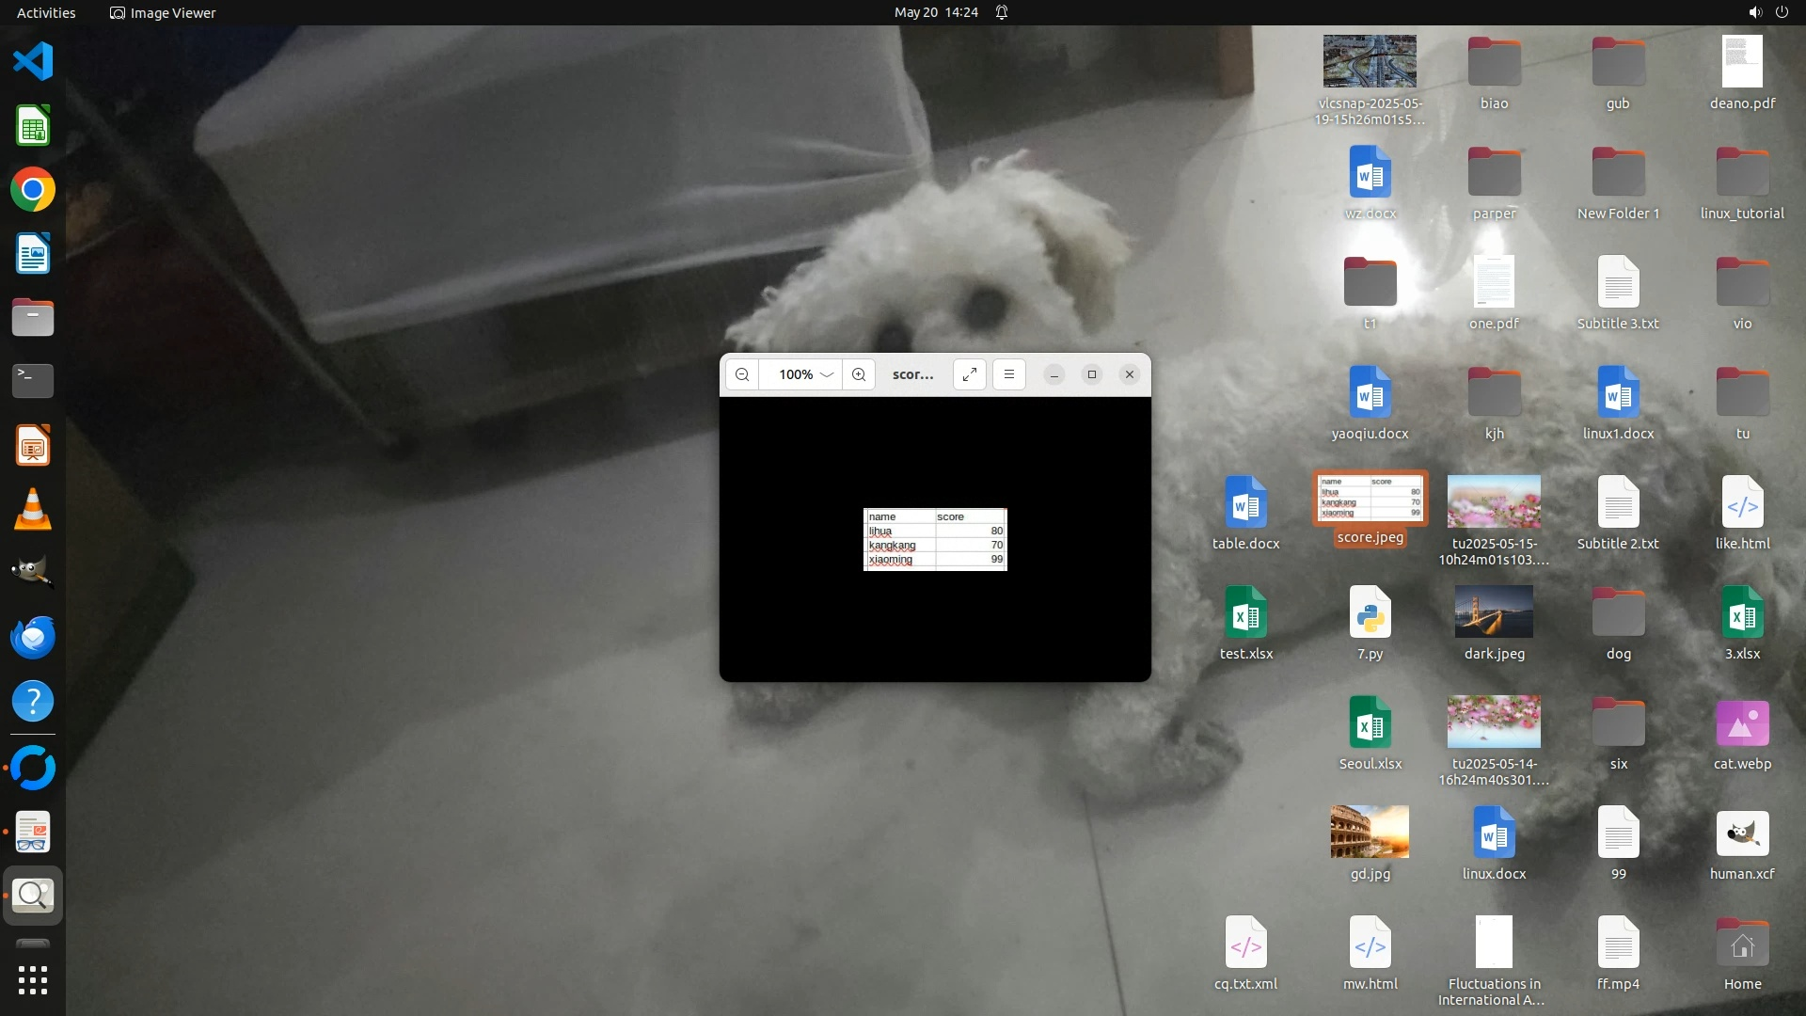Image resolution: width=1806 pixels, height=1016 pixels.
Task: Open the date and time panel
Action: 936,12
